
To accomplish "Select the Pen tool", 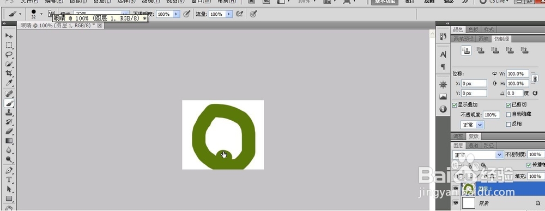I will point(9,170).
